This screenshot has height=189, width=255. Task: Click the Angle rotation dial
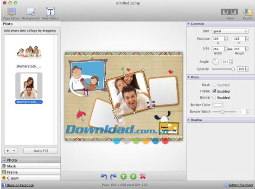[x=216, y=62]
